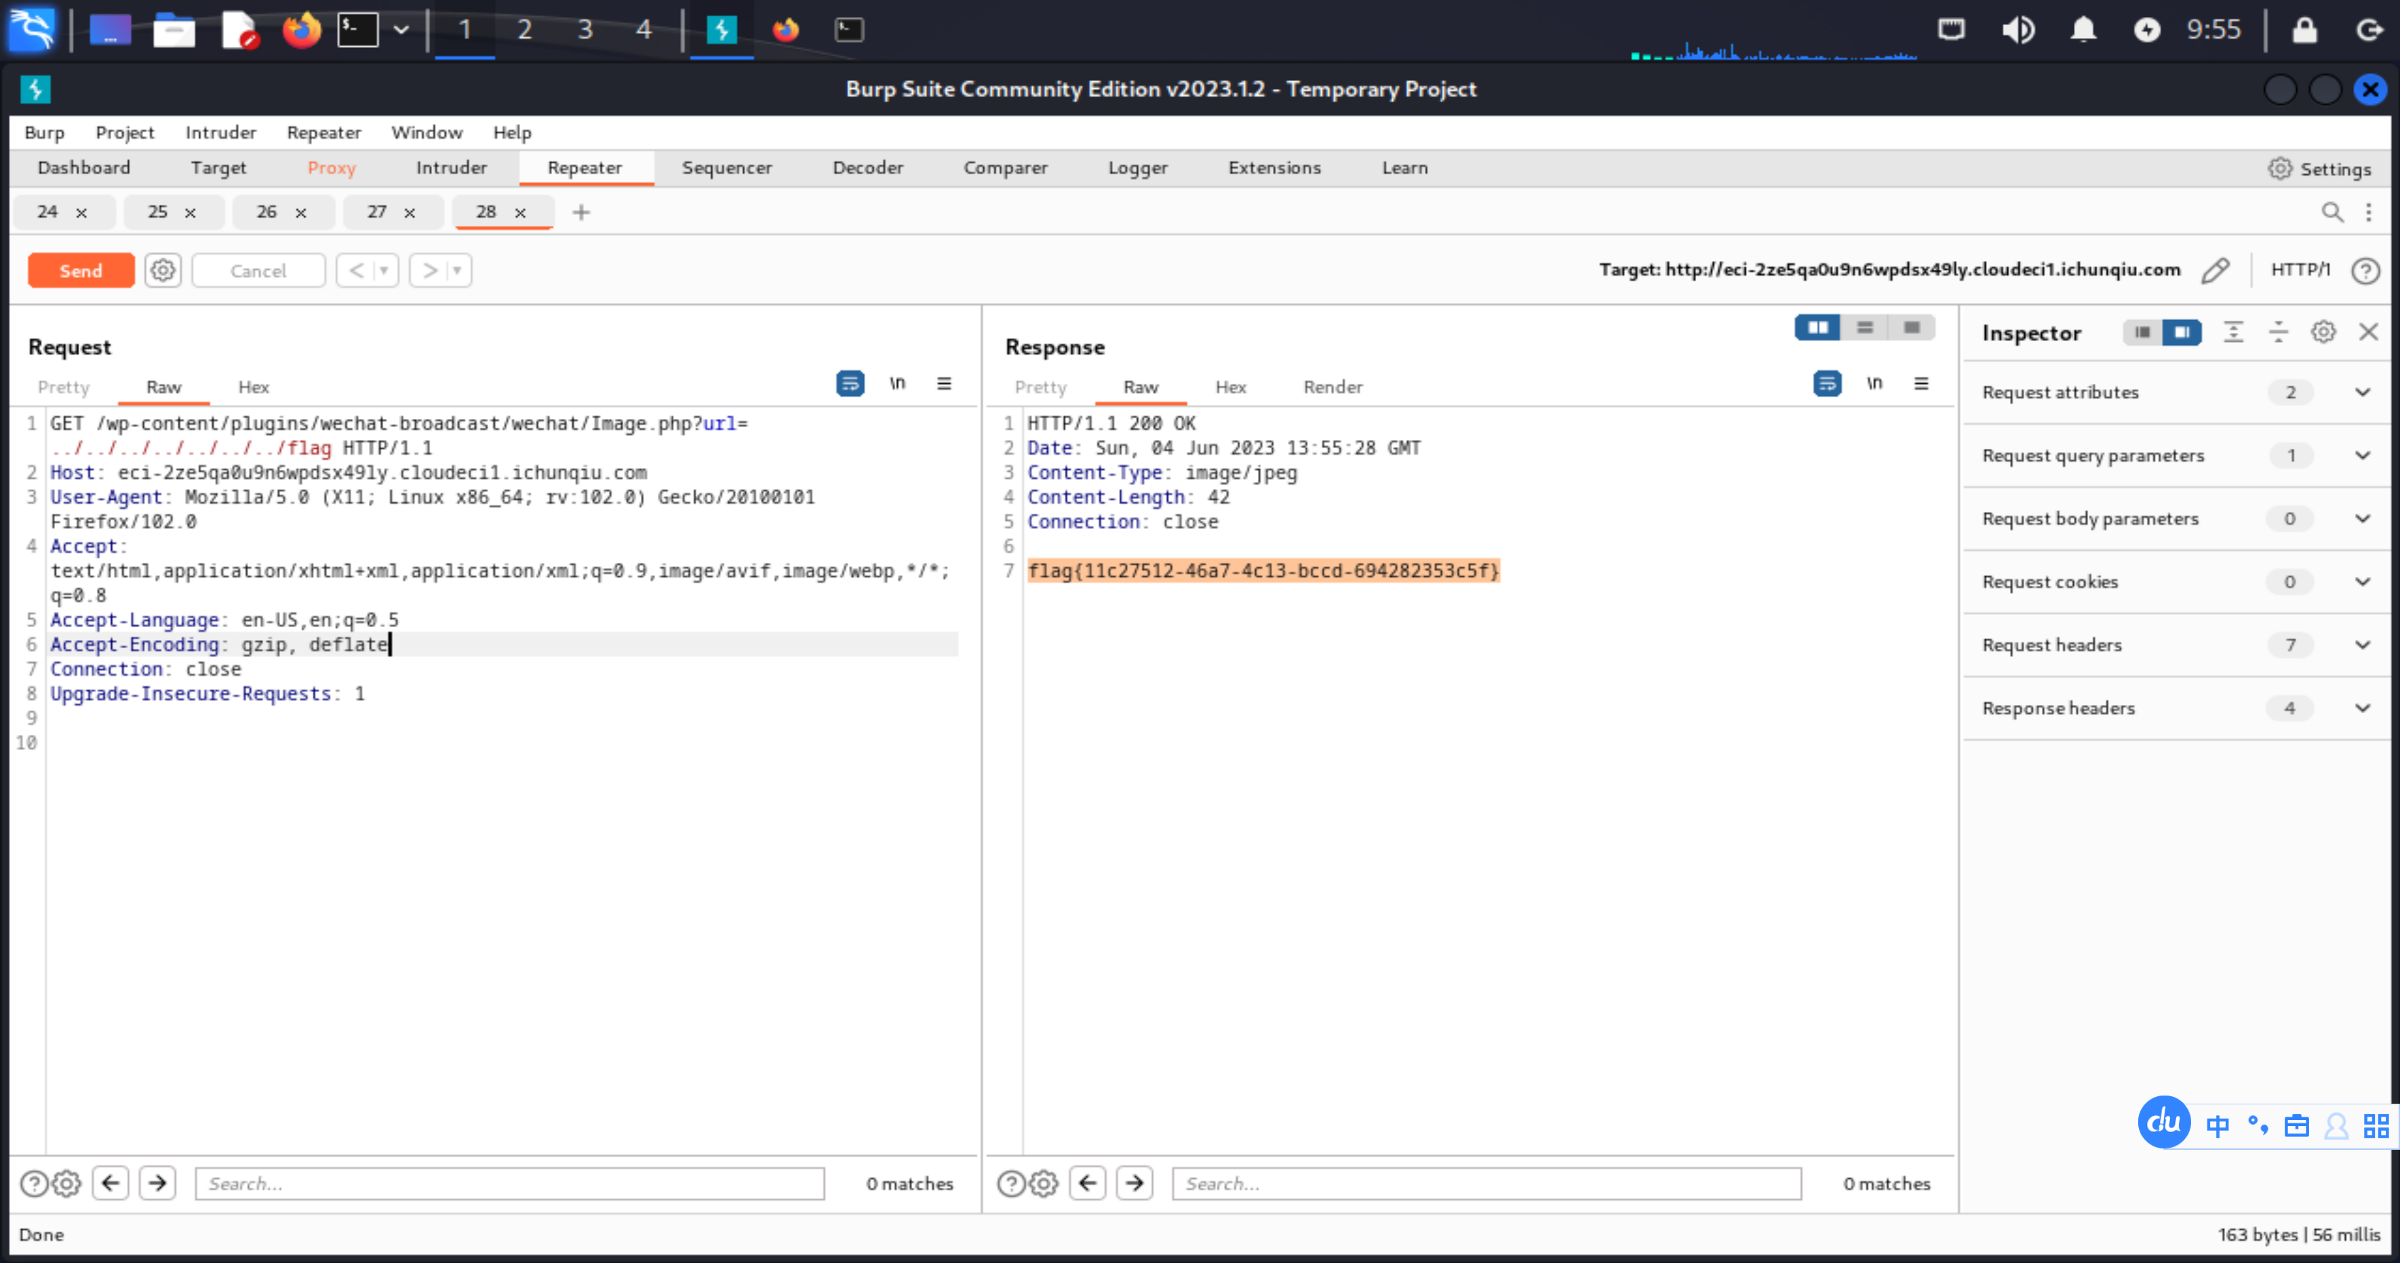
Task: Open the volume control in system tray
Action: (x=2018, y=30)
